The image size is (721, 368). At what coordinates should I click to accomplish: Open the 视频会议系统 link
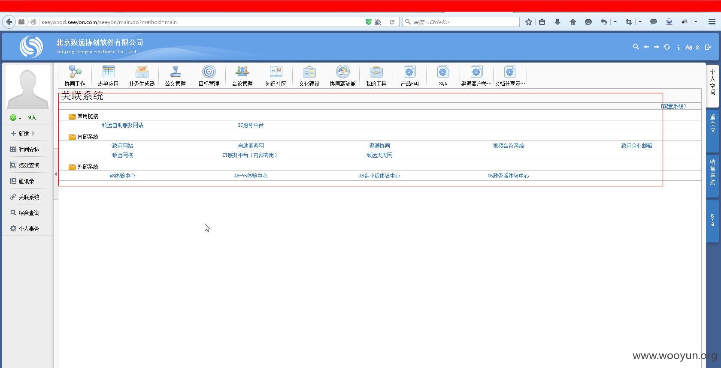508,146
